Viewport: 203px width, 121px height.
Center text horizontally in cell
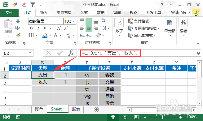(x=89, y=28)
